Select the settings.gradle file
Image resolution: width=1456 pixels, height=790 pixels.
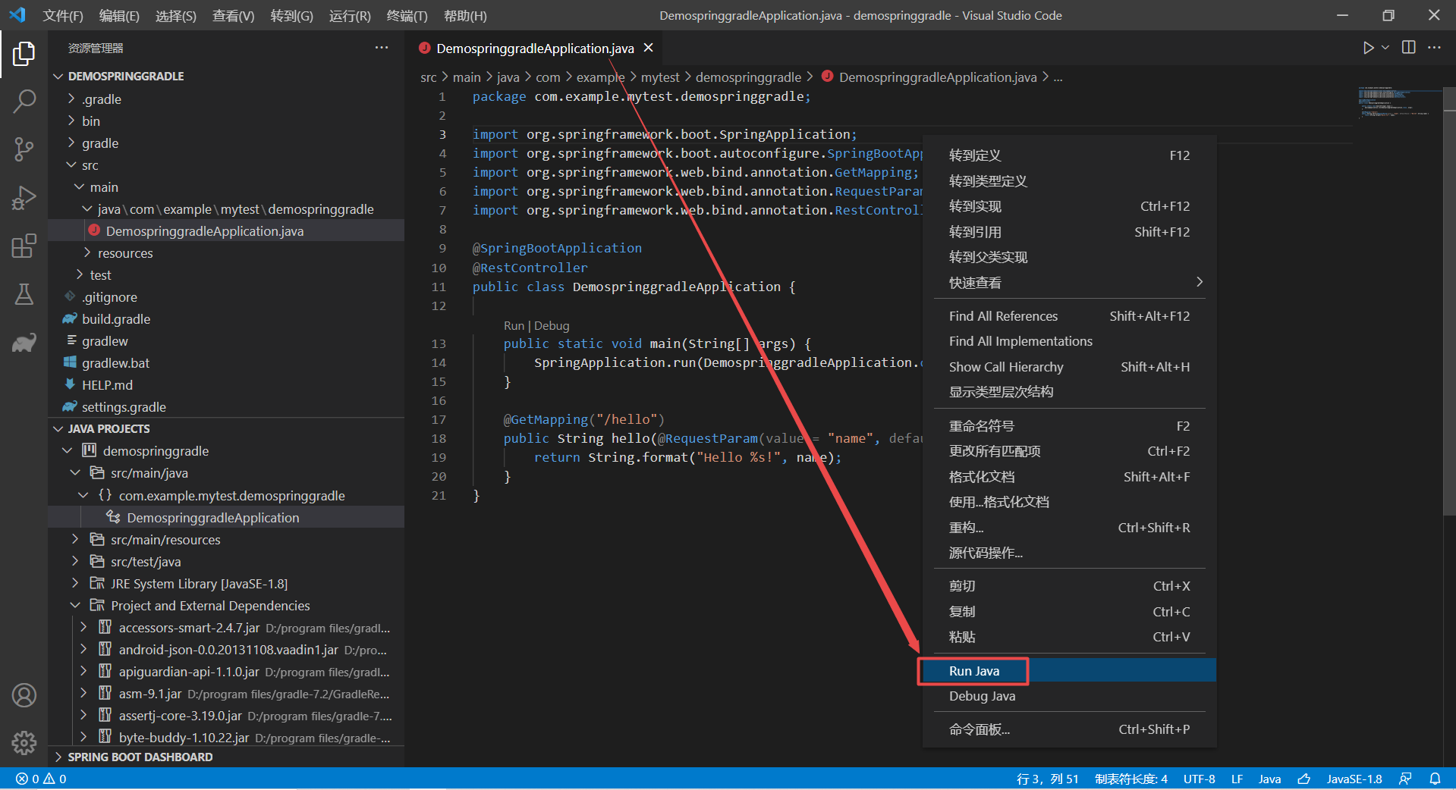pos(226,407)
